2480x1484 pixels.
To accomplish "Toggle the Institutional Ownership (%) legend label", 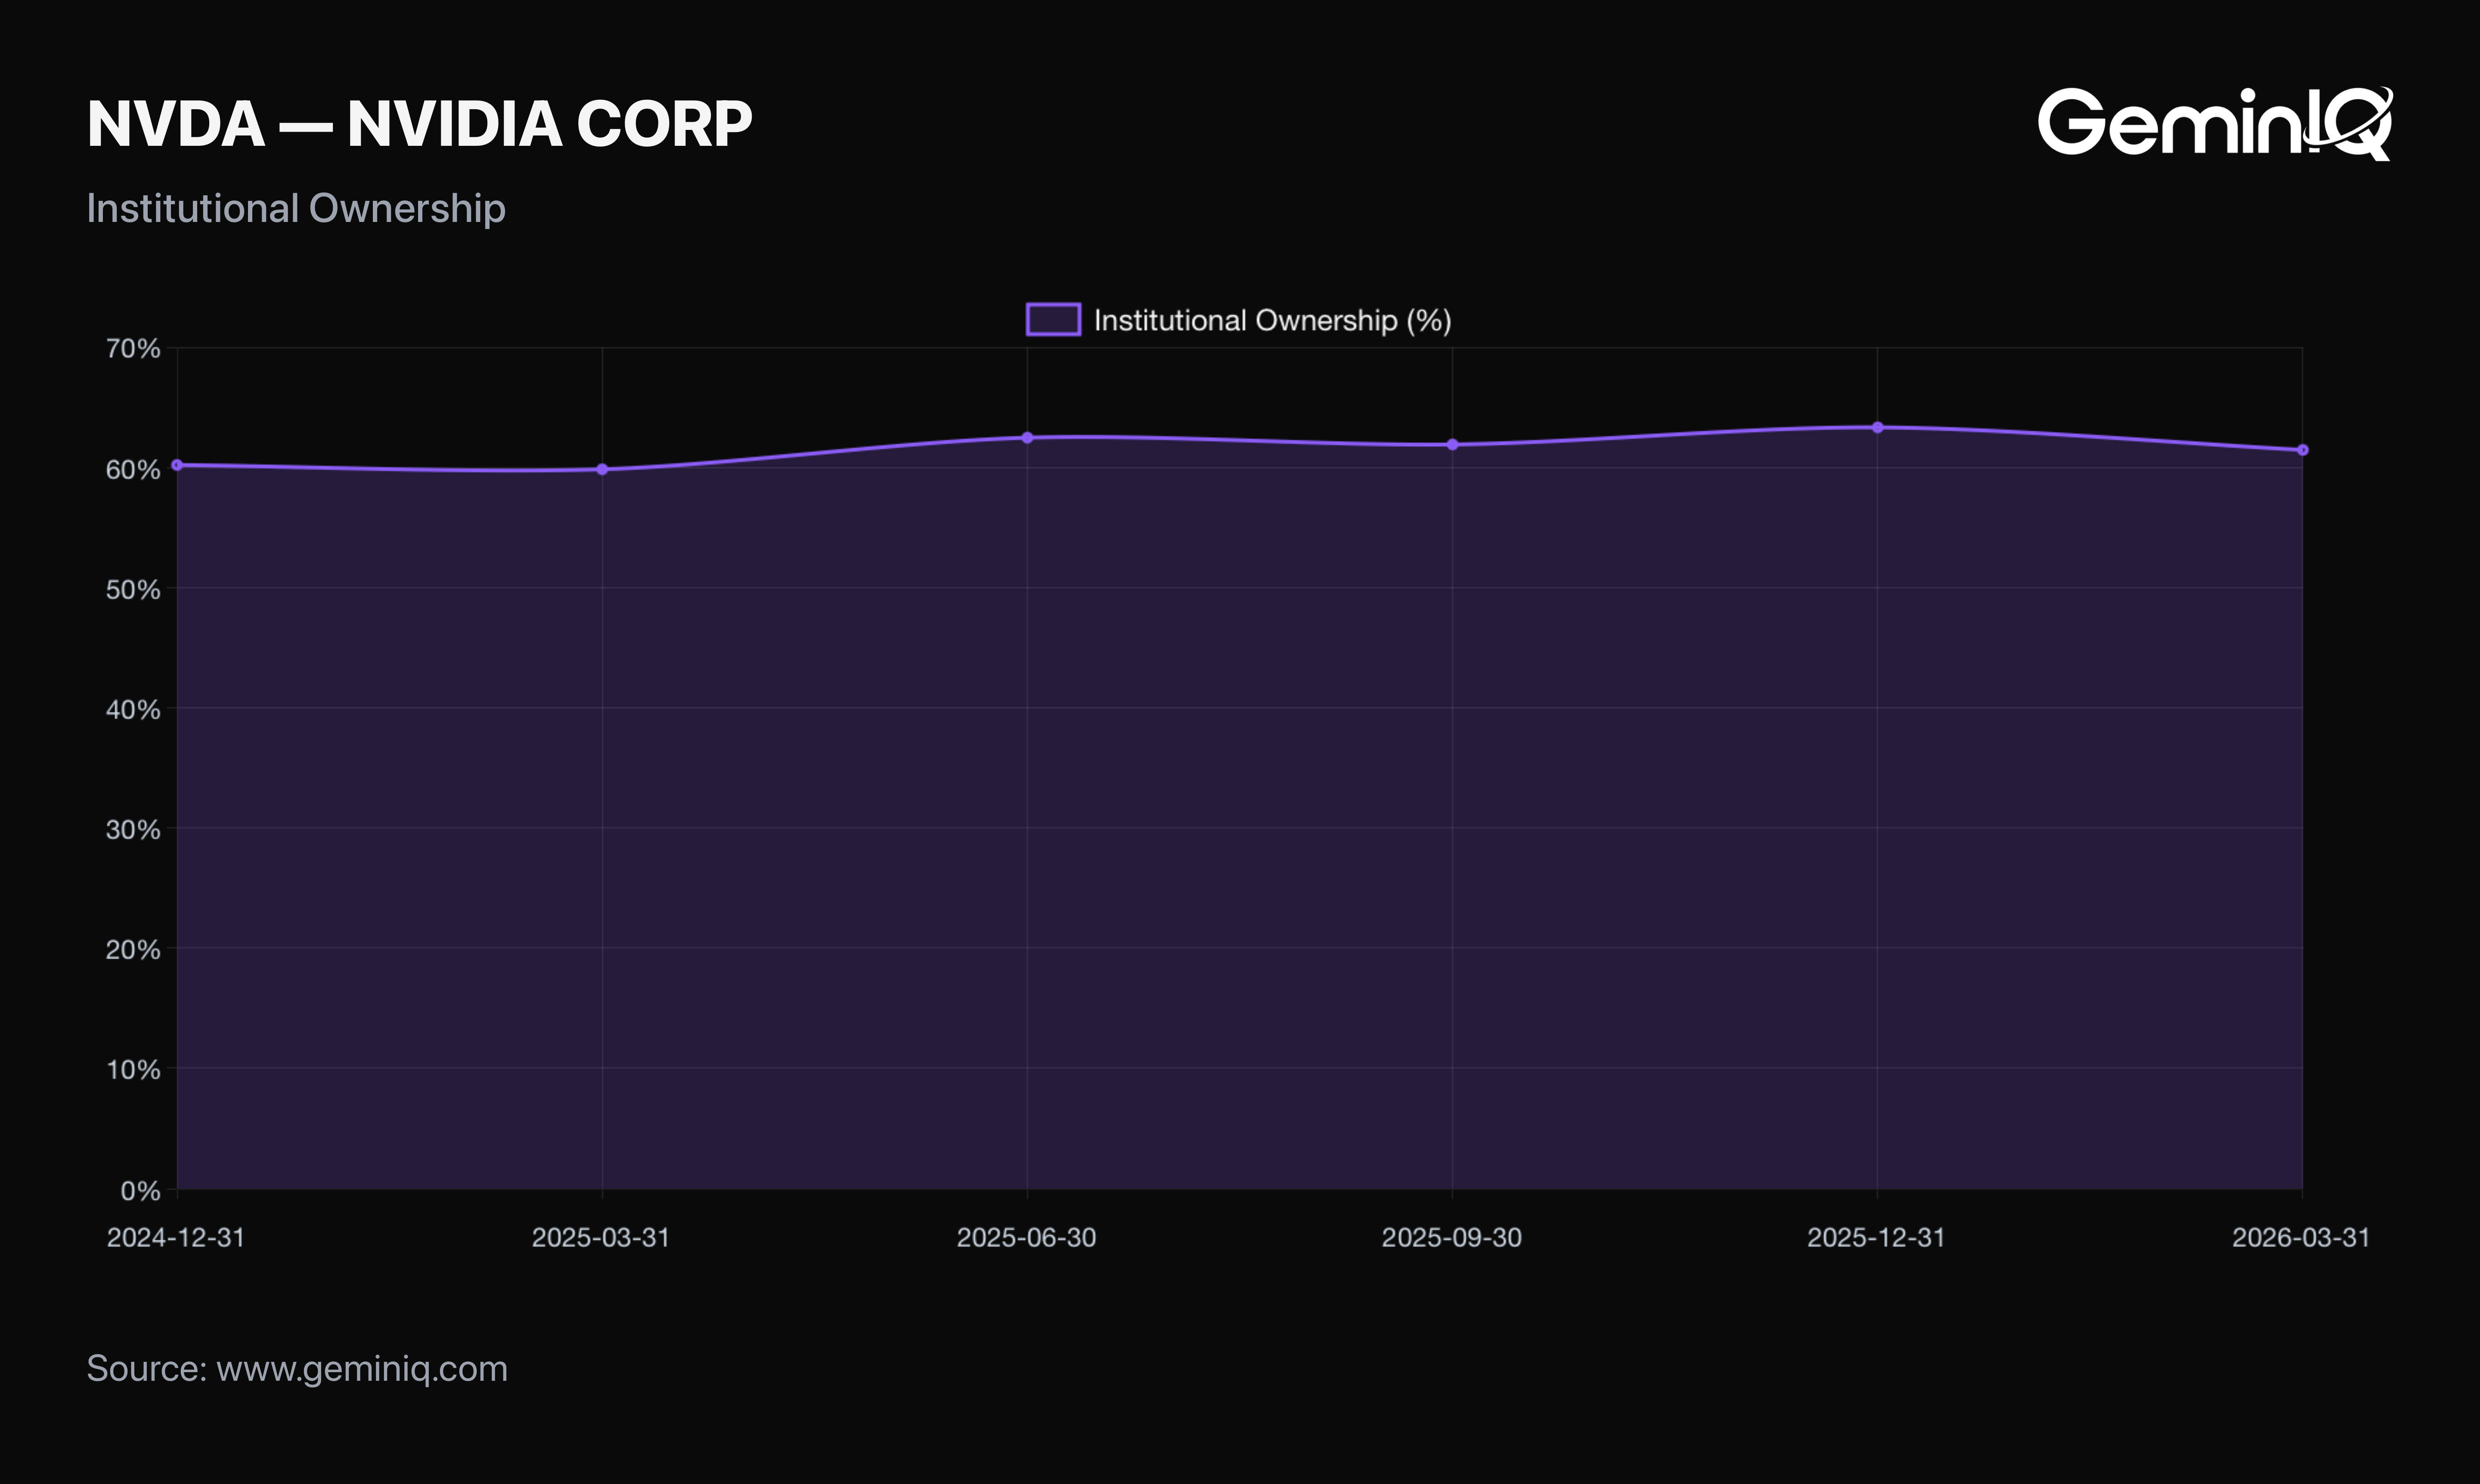I will pyautogui.click(x=1272, y=320).
